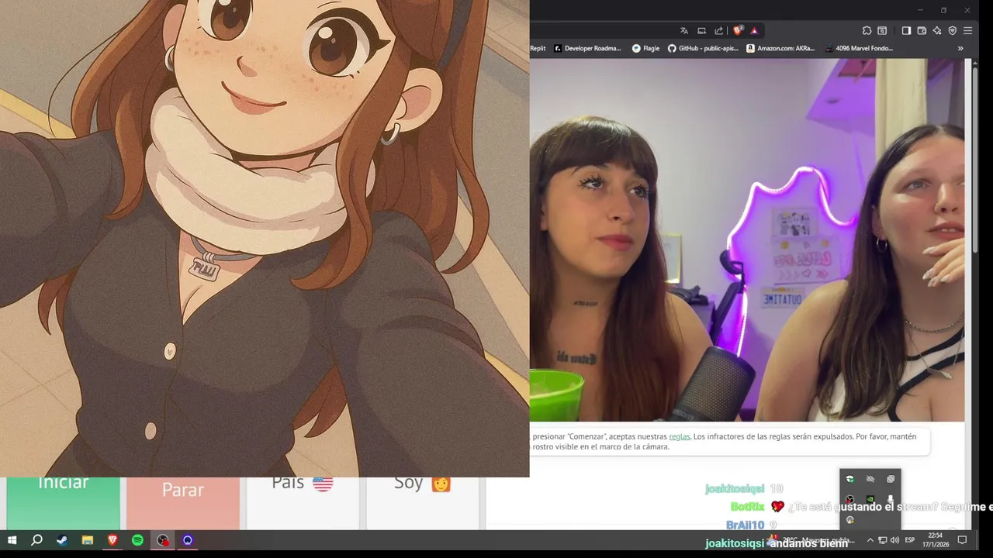Viewport: 993px width, 558px height.
Task: Open the browser hamburger menu
Action: point(967,31)
